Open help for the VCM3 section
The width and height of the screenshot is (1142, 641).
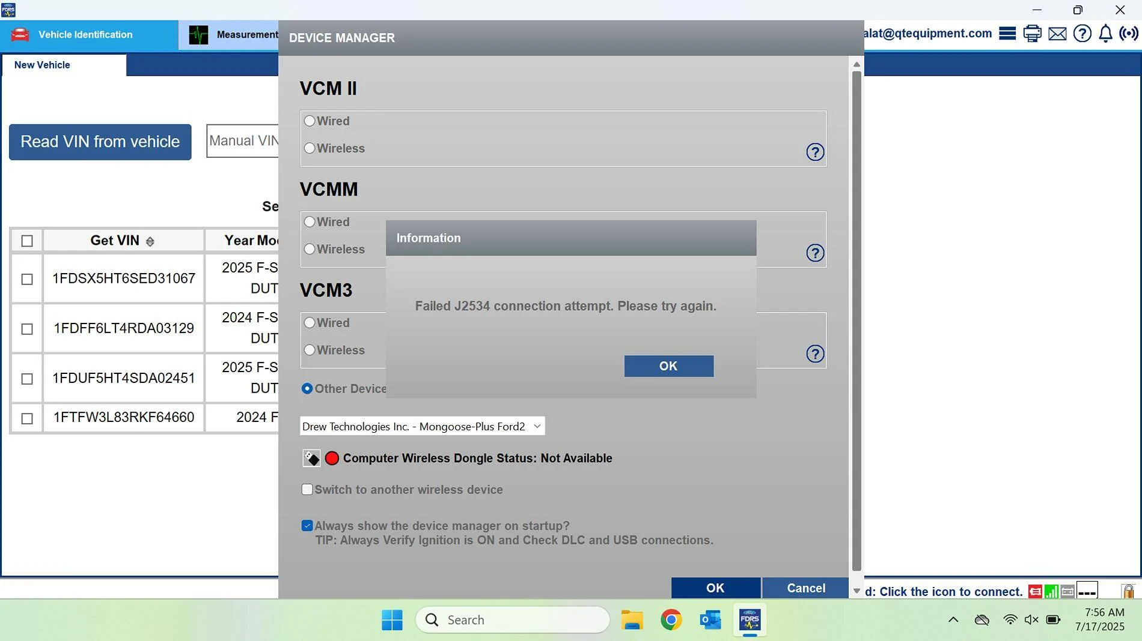pyautogui.click(x=814, y=354)
